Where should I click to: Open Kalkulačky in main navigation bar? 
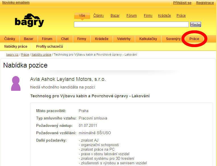(x=148, y=39)
